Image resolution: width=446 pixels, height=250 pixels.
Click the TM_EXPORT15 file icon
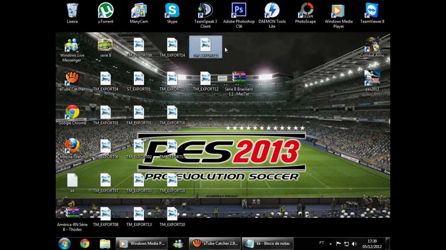[172, 81]
